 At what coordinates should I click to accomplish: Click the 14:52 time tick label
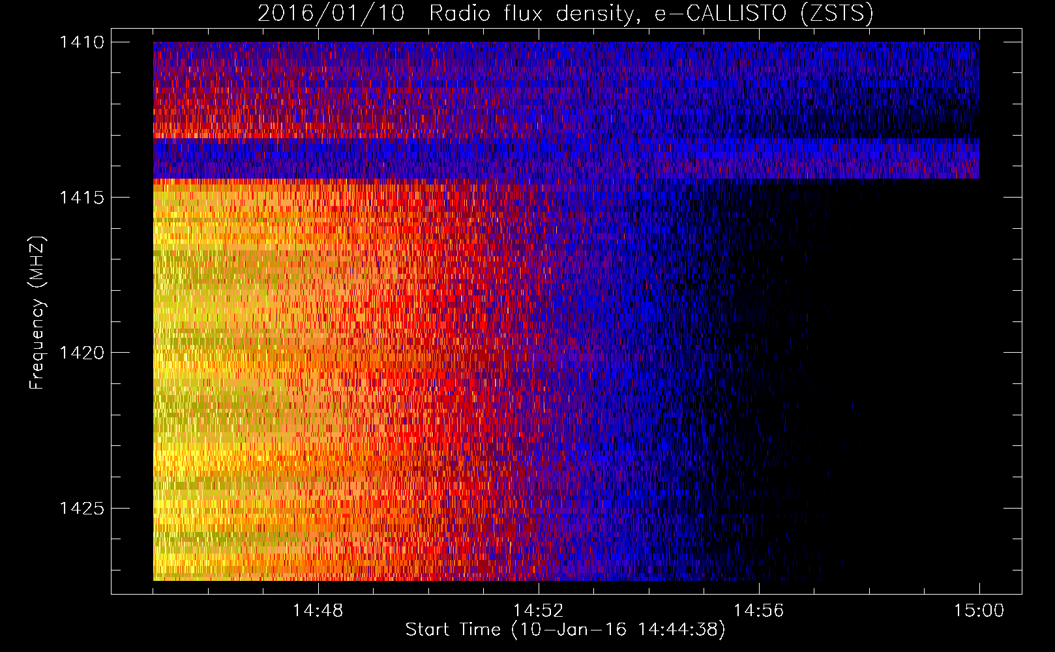(x=538, y=611)
